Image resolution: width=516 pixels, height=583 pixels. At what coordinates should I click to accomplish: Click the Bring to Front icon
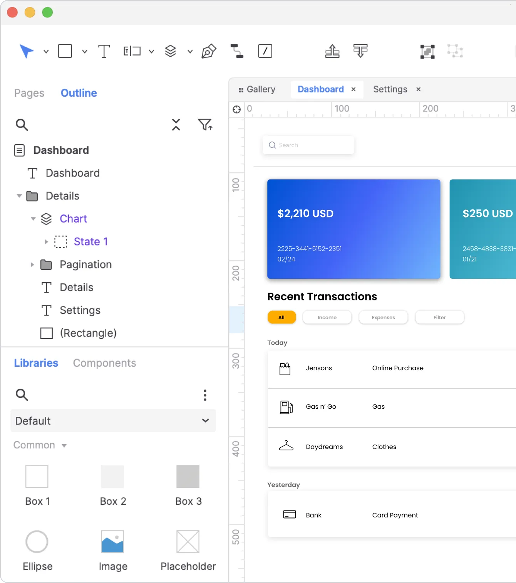332,51
